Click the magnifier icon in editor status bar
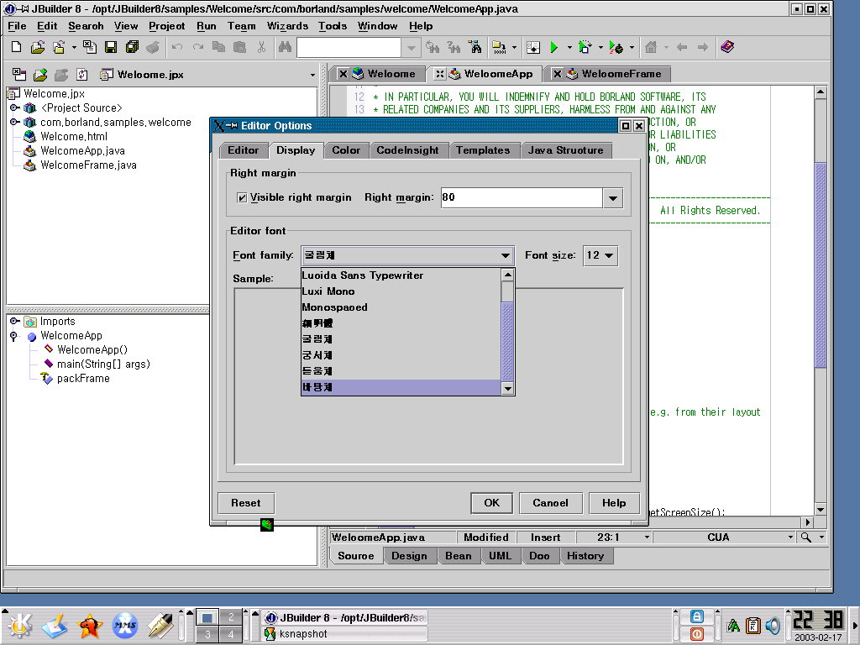The image size is (860, 645). [x=805, y=537]
